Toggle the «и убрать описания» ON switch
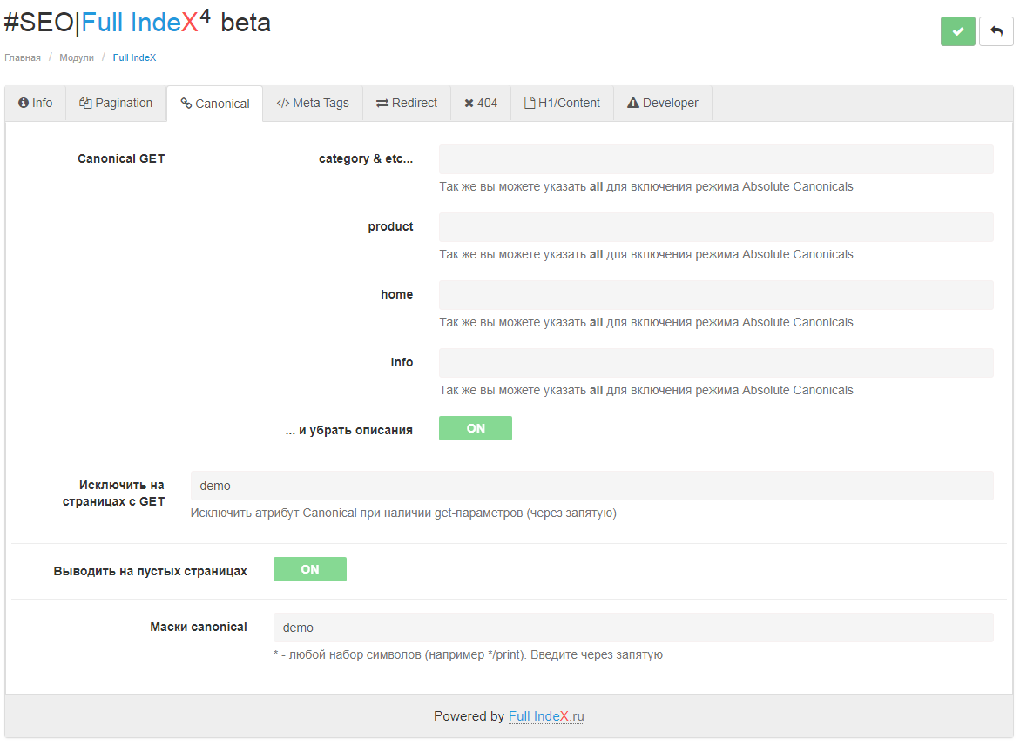 coord(476,428)
